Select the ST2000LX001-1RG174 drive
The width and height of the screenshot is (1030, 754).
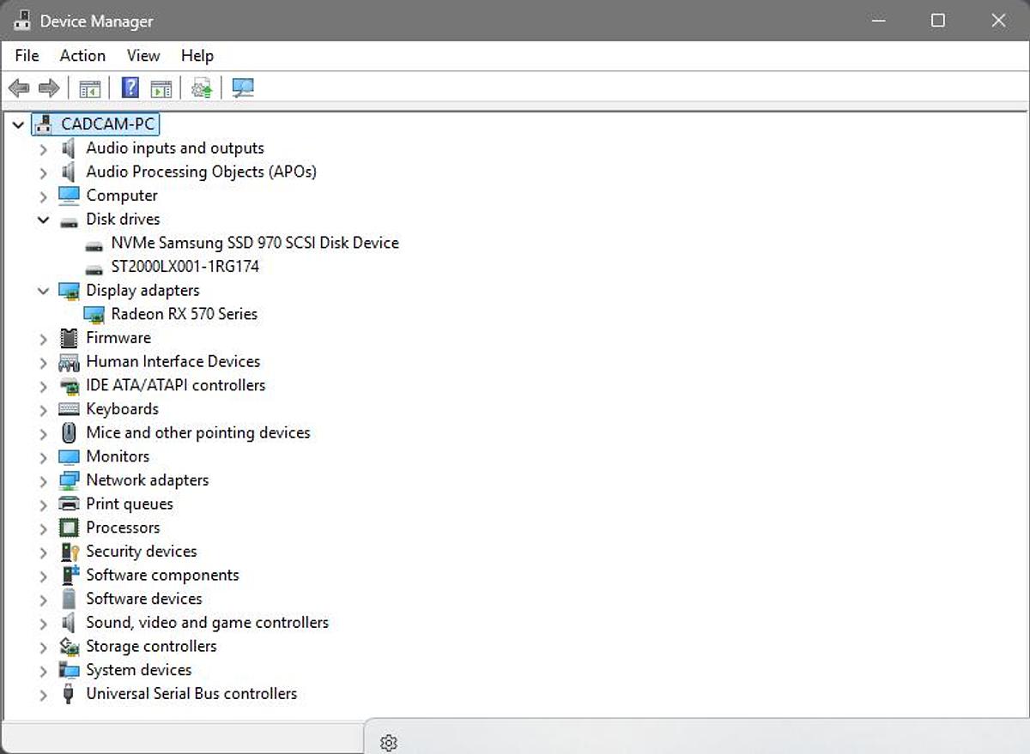point(185,267)
